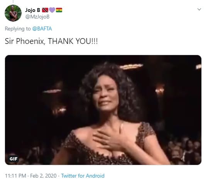The image size is (206, 183).
Task: Click the display name Jojo B
Action: pos(32,10)
